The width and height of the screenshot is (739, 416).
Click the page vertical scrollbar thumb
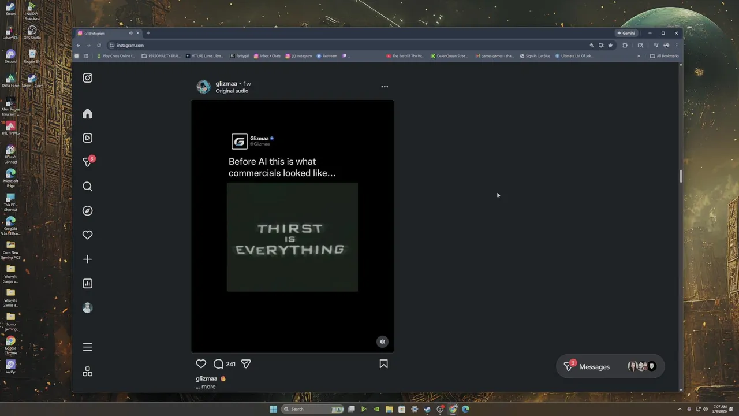click(681, 176)
